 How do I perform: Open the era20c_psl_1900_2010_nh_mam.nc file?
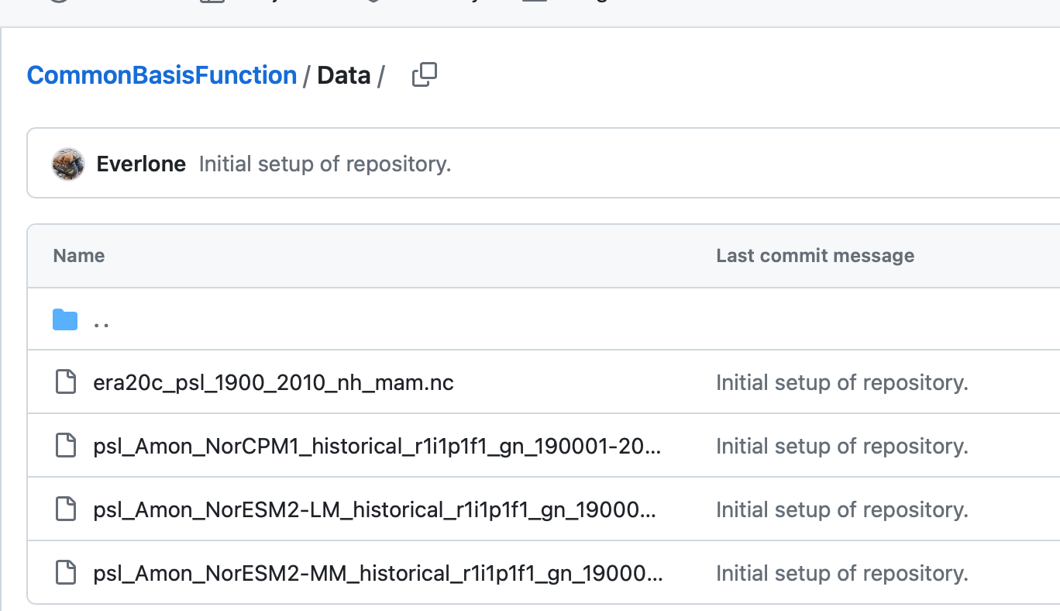click(x=273, y=382)
